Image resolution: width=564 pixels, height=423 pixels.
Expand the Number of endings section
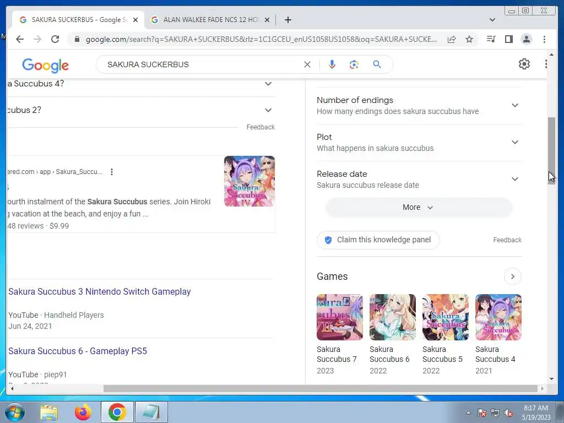pyautogui.click(x=419, y=105)
